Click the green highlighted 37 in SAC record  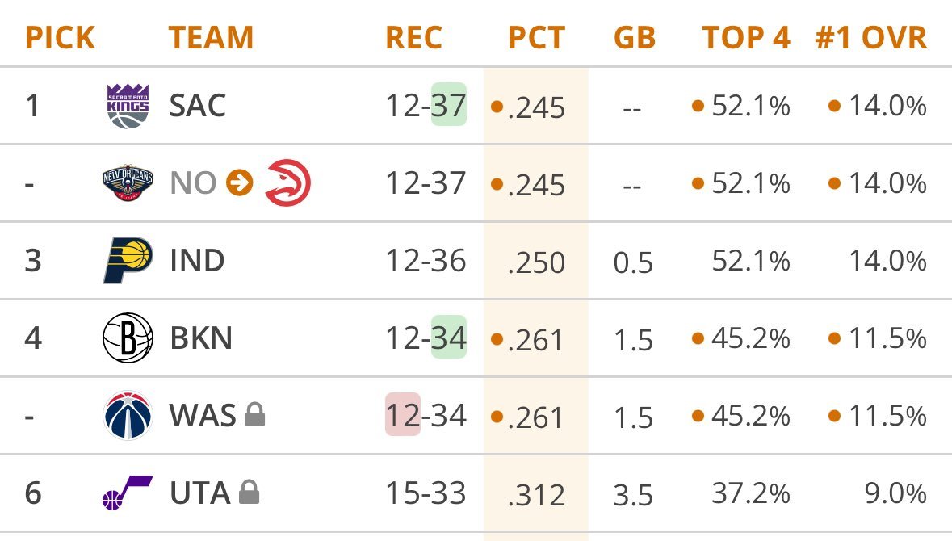click(449, 105)
